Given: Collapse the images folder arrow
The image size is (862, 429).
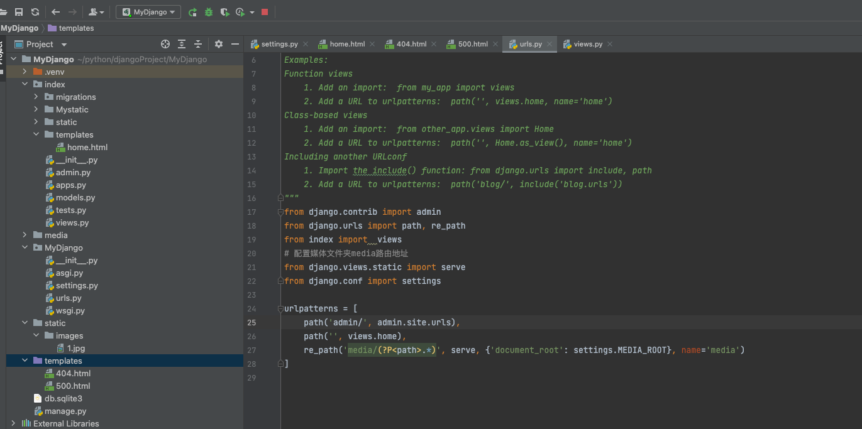Looking at the screenshot, I should [36, 335].
